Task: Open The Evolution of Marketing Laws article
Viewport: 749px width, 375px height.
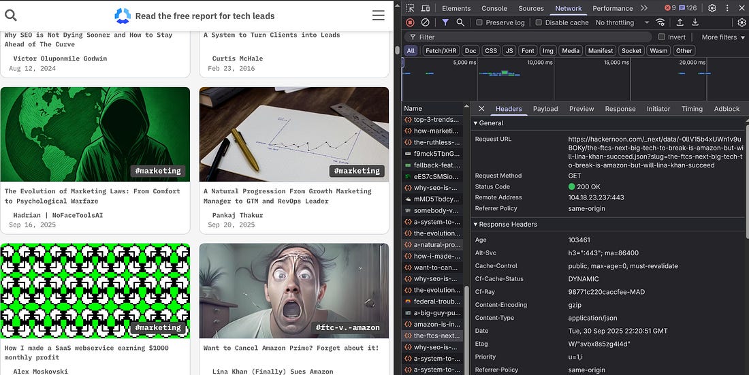Action: [x=93, y=196]
